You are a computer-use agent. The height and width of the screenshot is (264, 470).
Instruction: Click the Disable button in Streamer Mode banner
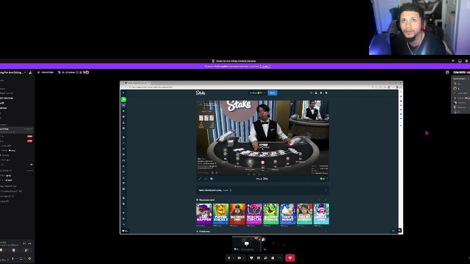(x=265, y=66)
